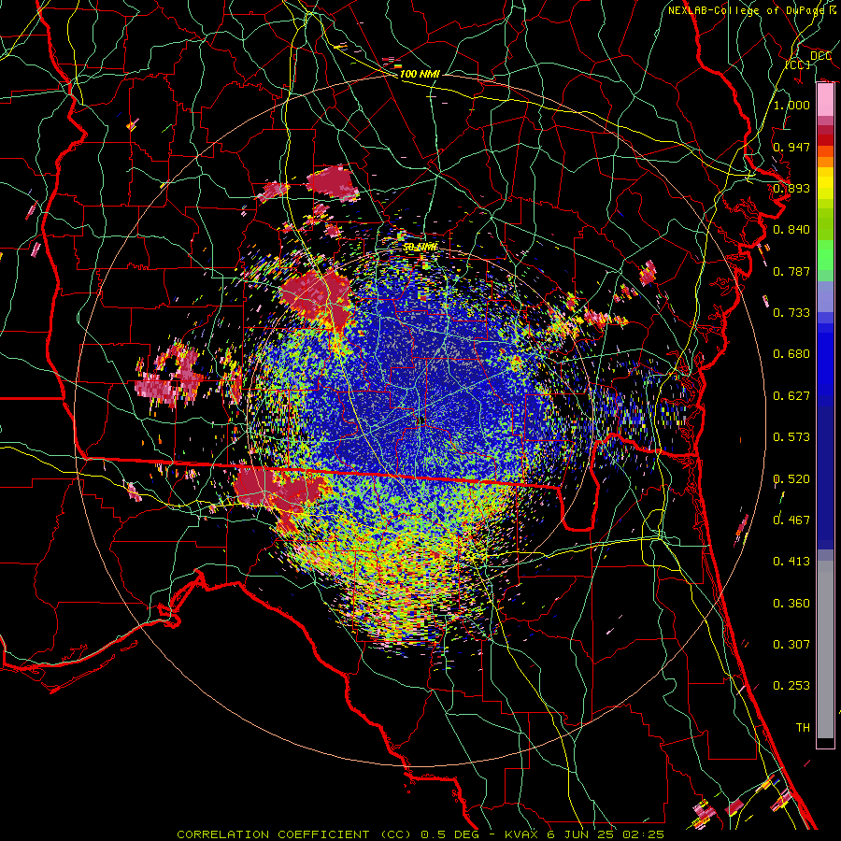Click the 100 NMI range ring label
The width and height of the screenshot is (841, 841).
[x=420, y=74]
